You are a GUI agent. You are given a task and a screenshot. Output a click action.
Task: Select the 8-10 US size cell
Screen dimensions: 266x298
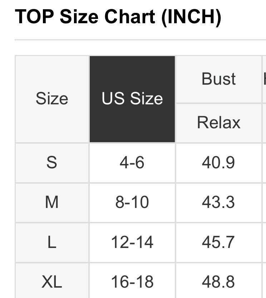coord(132,203)
